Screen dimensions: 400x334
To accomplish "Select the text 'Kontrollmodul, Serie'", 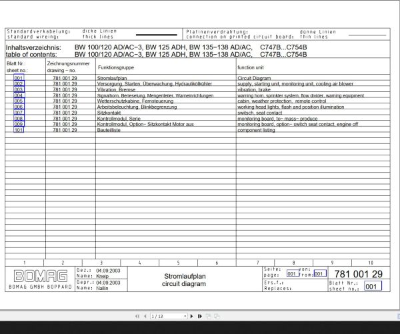I will click(119, 119).
